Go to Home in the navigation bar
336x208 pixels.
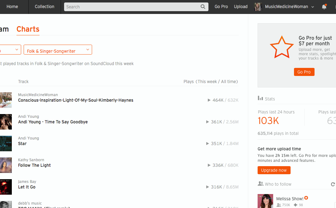(x=12, y=7)
